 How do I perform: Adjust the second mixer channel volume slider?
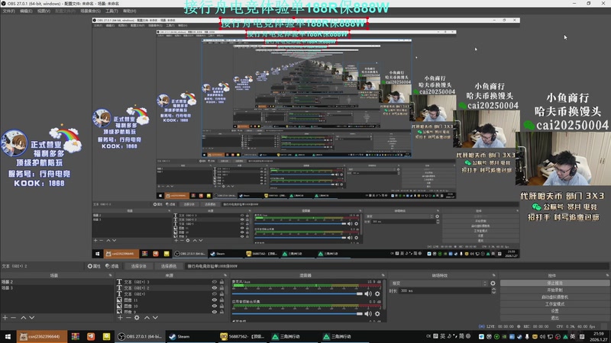coord(297,313)
